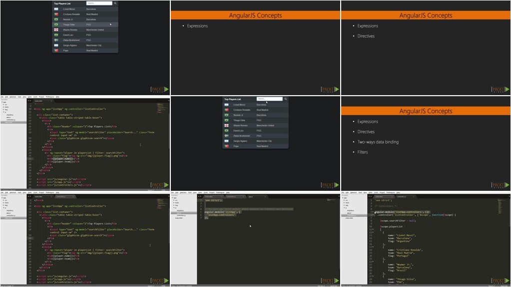This screenshot has width=511, height=287.
Task: Switch to controllers.js tab in three-tab editor
Action: tap(235, 197)
